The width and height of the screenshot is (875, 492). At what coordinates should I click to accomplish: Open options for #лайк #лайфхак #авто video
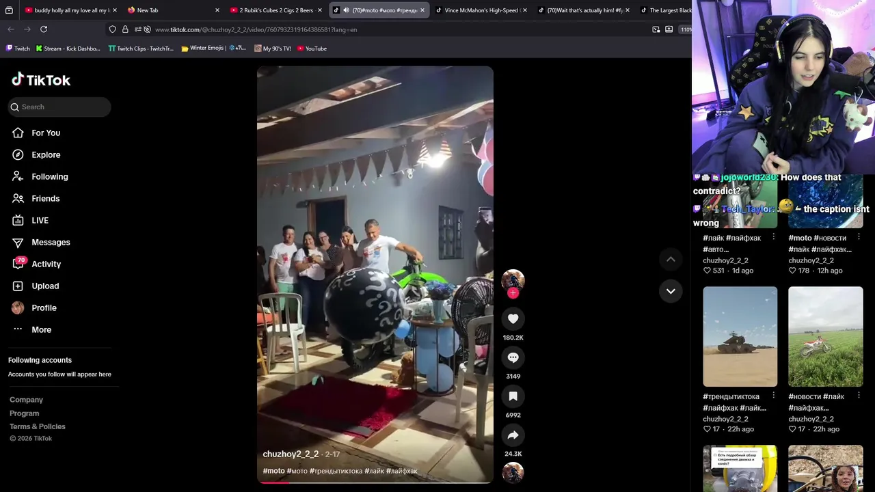click(x=773, y=237)
